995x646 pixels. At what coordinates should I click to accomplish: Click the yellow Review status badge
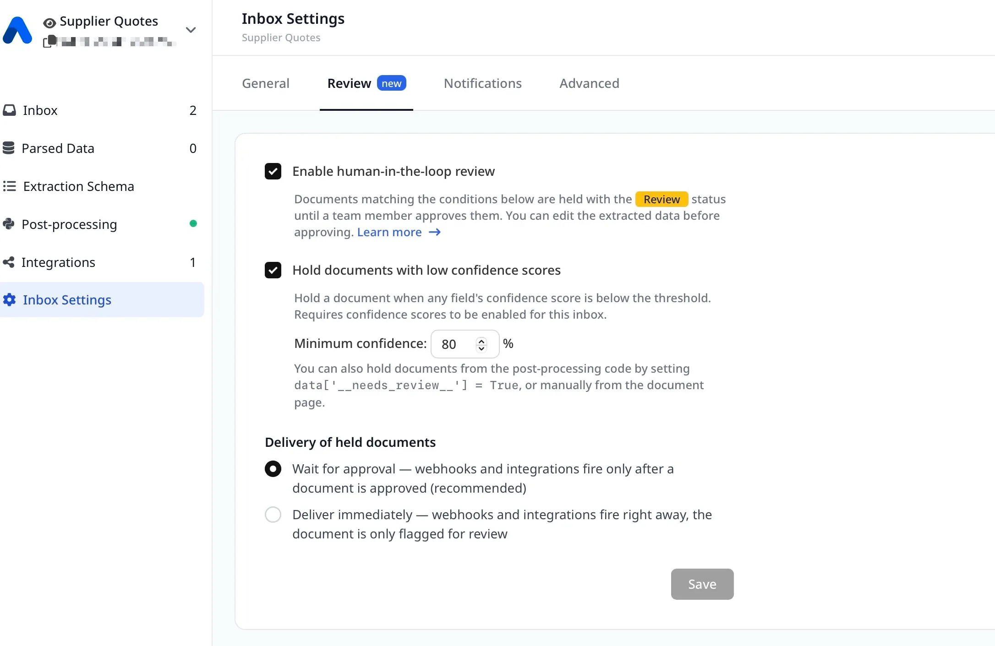pos(662,200)
